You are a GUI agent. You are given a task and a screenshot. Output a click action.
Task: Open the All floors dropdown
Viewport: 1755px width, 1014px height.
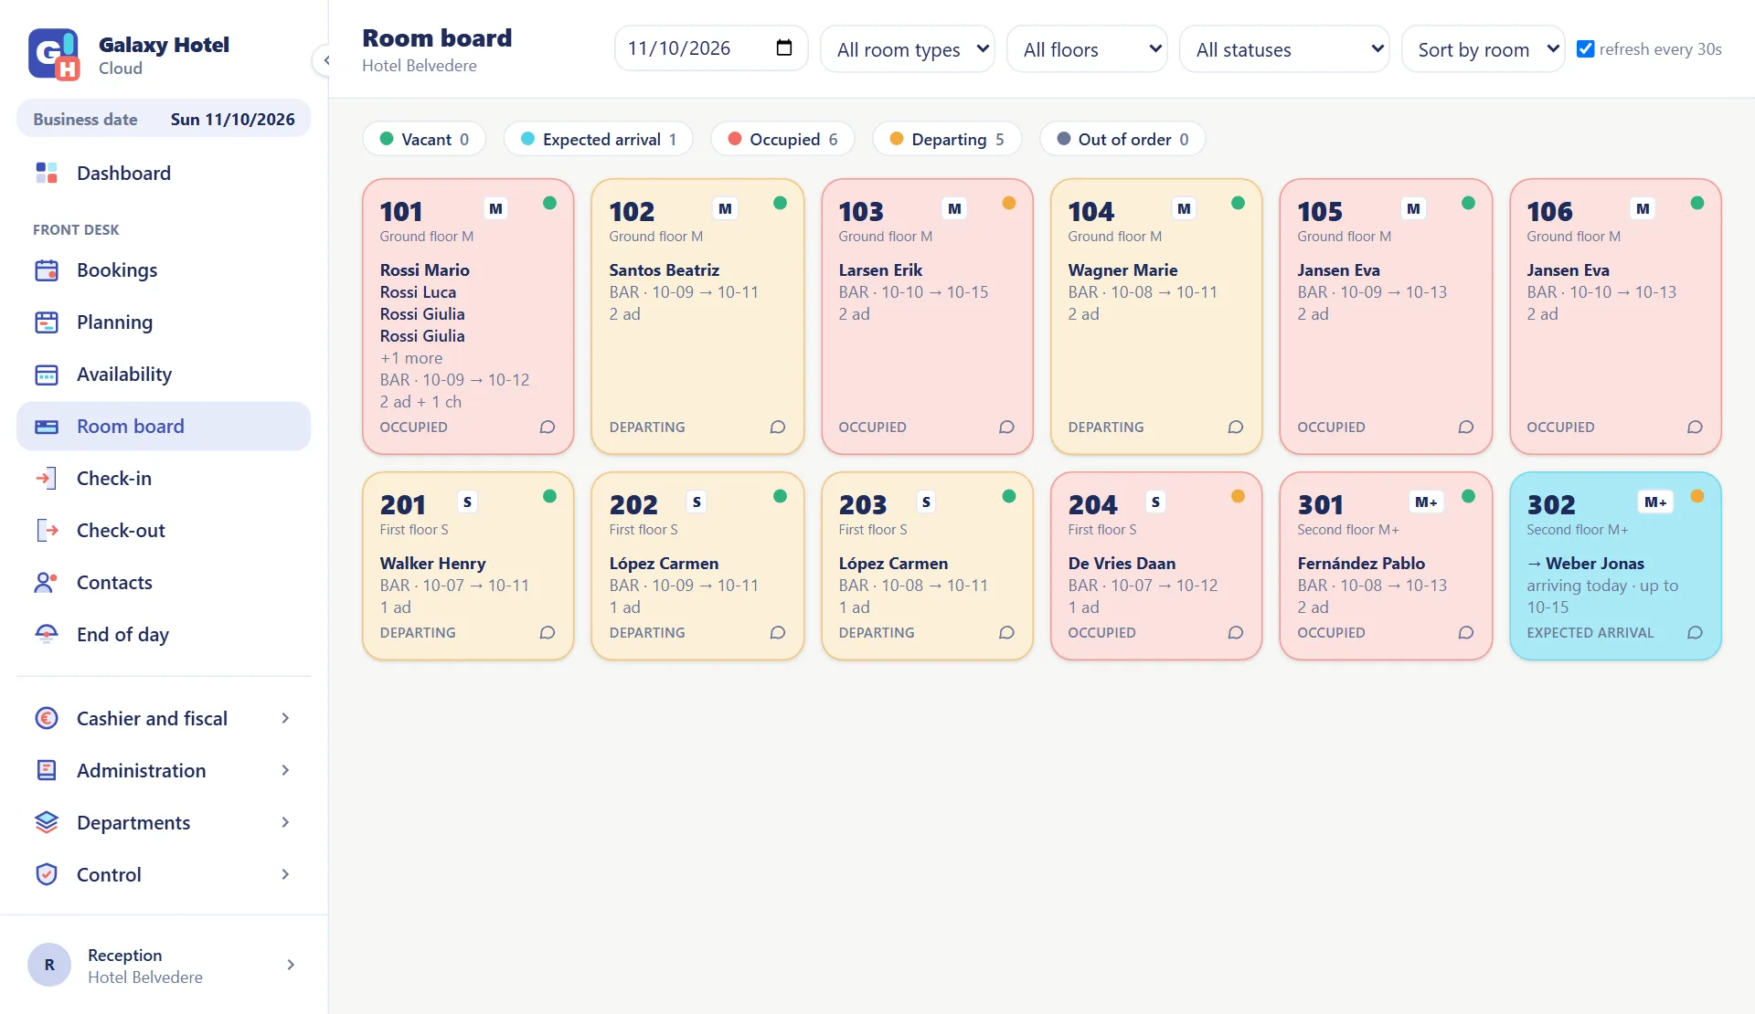click(1088, 49)
